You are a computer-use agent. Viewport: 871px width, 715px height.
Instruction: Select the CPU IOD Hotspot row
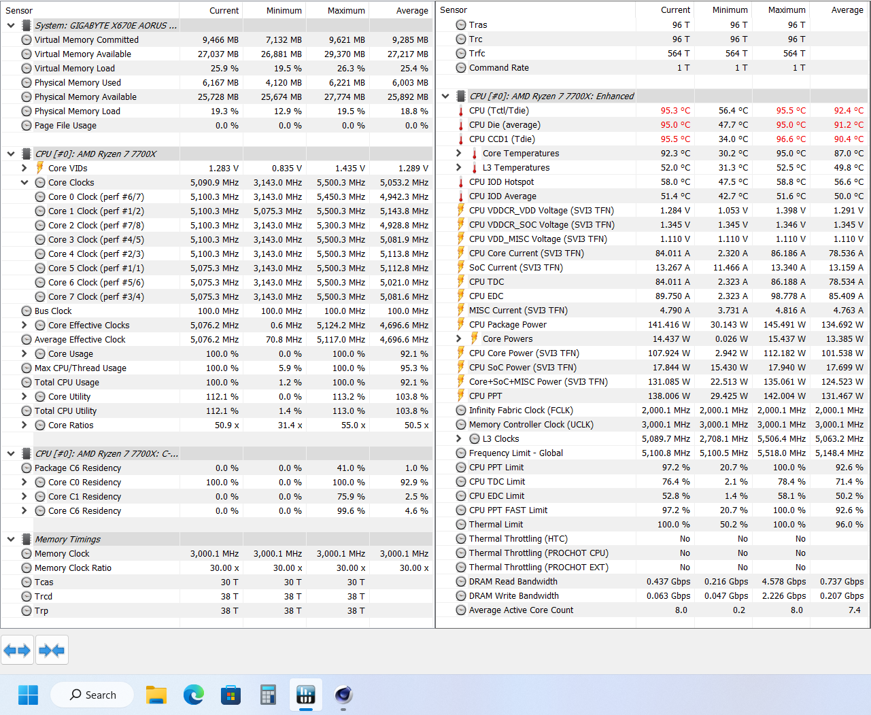[653, 182]
